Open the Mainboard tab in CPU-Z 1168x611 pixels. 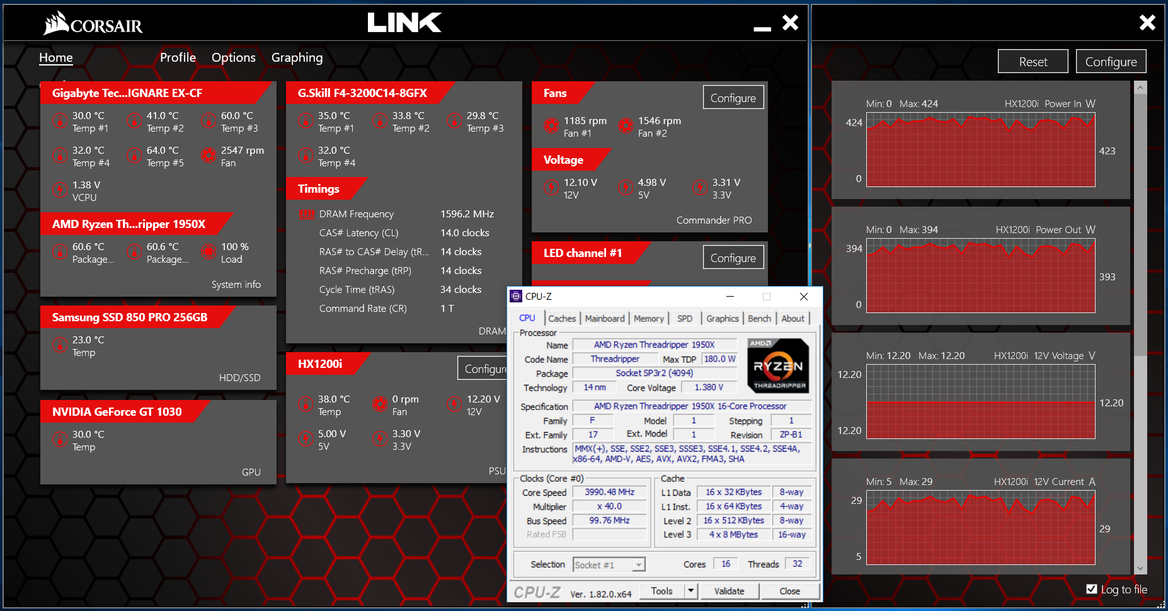[x=605, y=319]
